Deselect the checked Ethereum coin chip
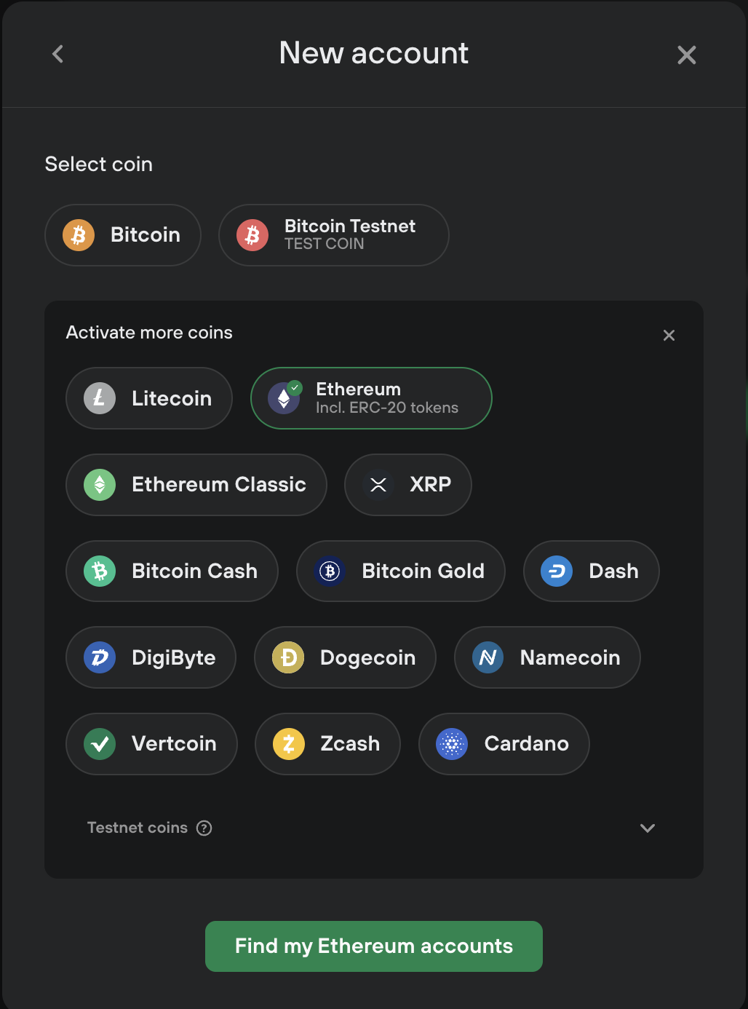The width and height of the screenshot is (748, 1009). 371,398
